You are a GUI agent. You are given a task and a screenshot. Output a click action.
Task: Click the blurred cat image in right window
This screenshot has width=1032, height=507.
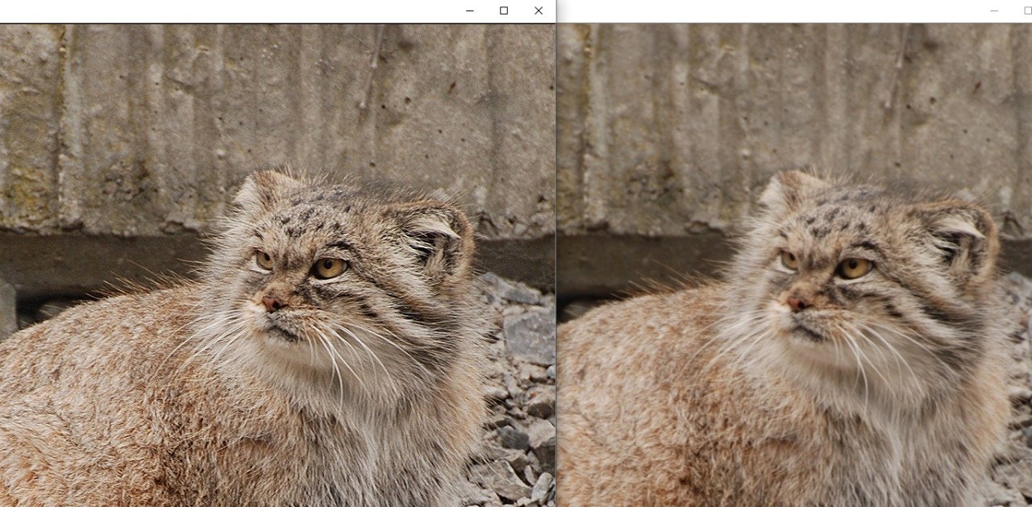[x=795, y=265]
